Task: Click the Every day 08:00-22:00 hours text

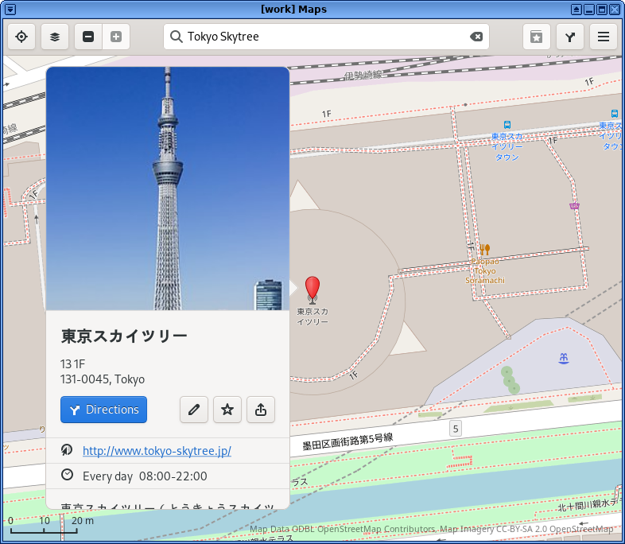Action: [x=145, y=476]
